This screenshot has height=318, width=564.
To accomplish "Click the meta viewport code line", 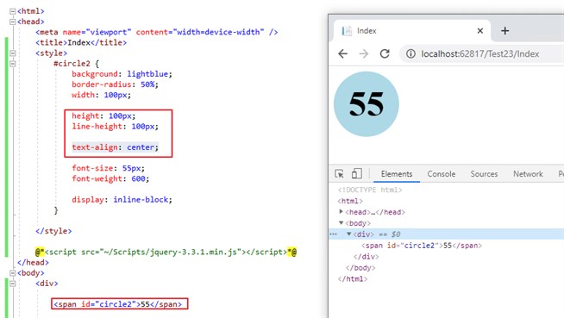I will click(156, 33).
